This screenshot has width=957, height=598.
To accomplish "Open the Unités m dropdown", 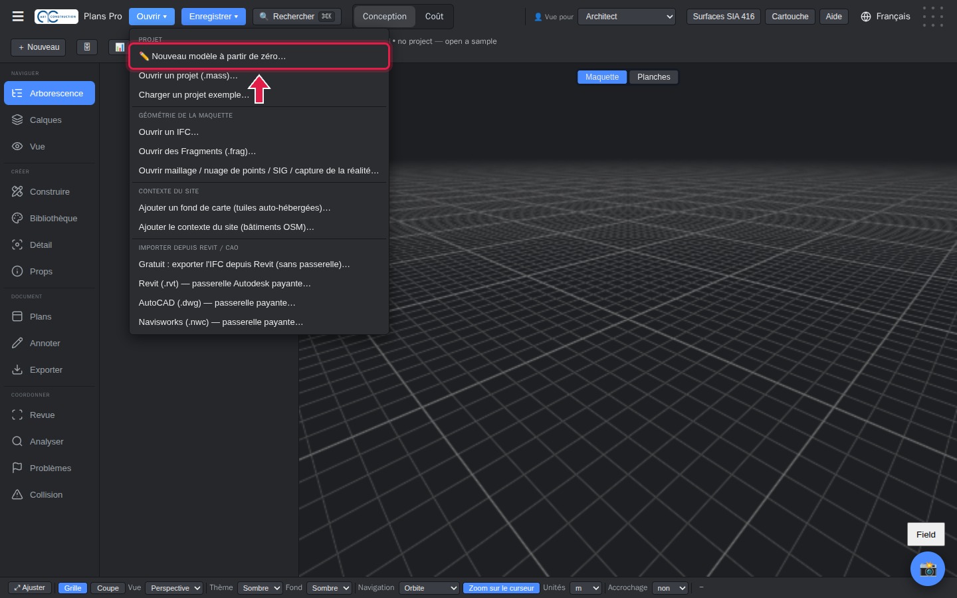I will [585, 588].
